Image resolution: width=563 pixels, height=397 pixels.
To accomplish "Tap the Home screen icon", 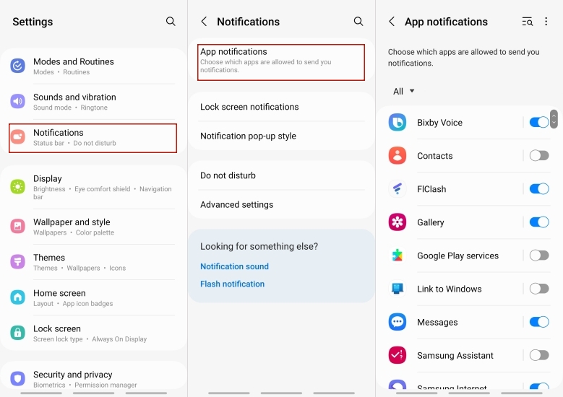I will (17, 297).
